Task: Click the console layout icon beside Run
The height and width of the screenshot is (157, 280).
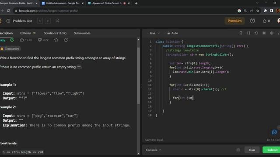Action: click(238, 150)
